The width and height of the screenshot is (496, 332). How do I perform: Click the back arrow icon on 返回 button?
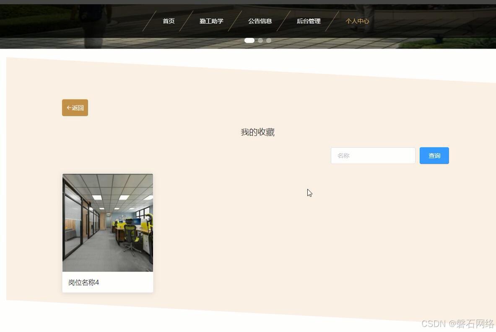tap(70, 107)
